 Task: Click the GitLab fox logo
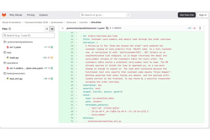coord(4,15)
